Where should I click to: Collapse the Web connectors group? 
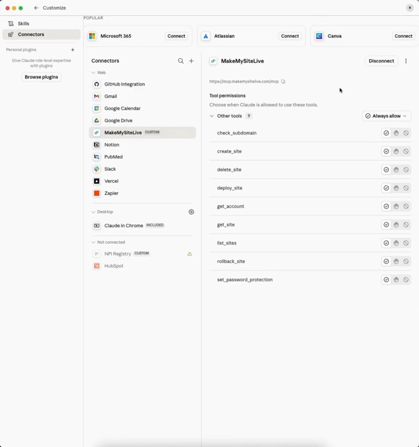pos(98,73)
